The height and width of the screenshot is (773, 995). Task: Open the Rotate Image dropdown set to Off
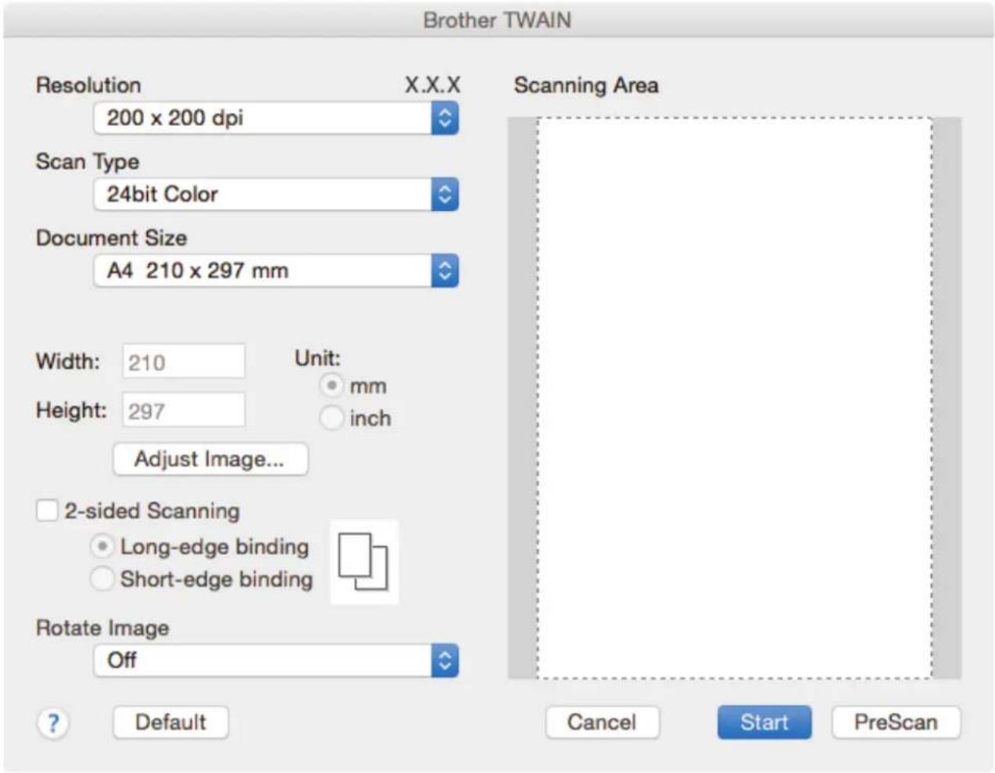(x=276, y=660)
